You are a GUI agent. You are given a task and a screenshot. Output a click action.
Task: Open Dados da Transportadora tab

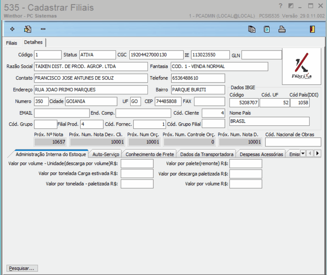click(x=207, y=154)
